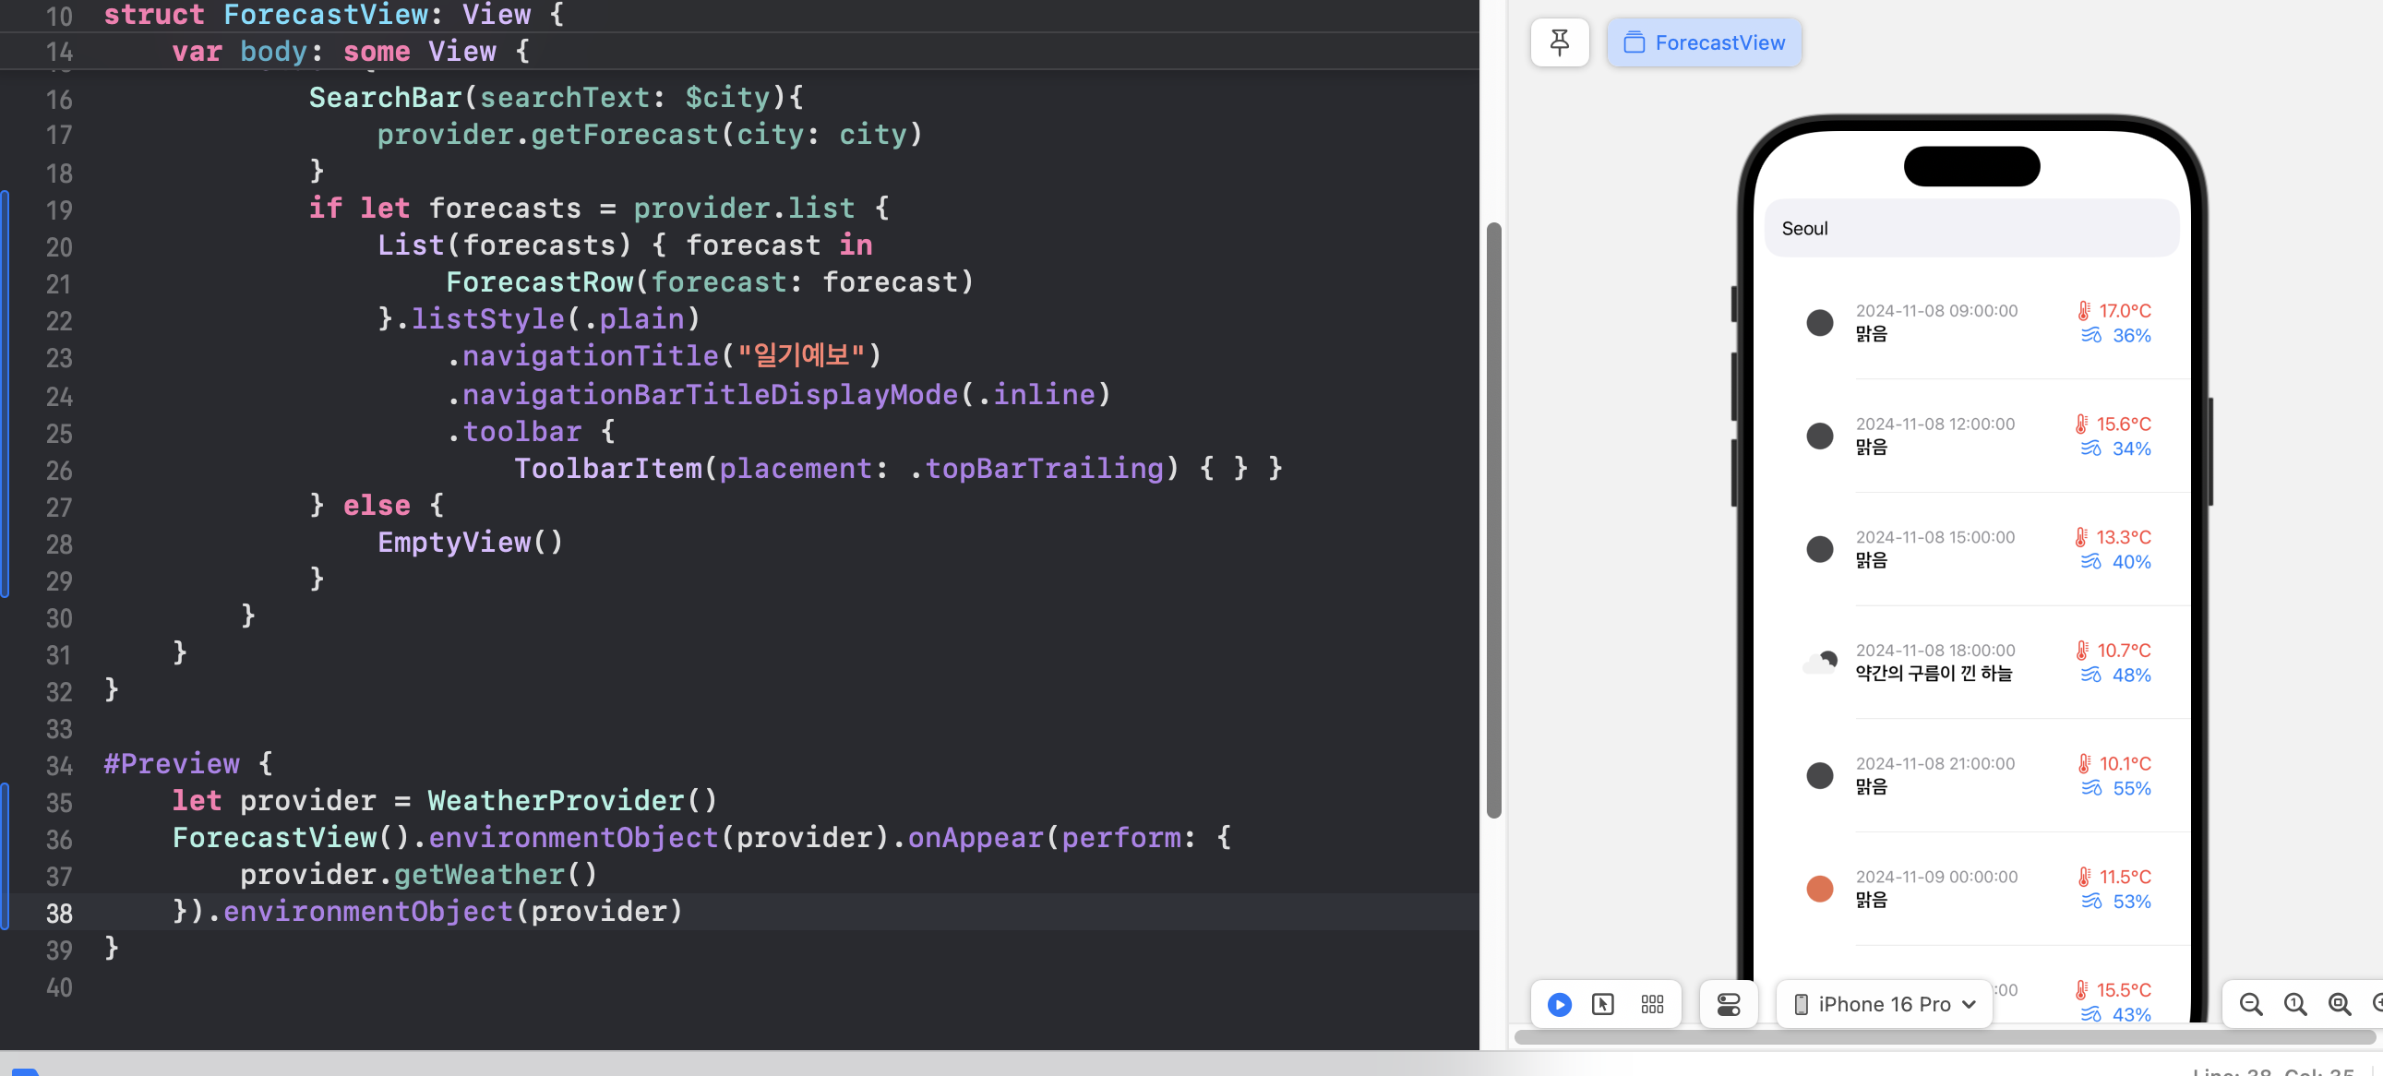Select the ForecastView preview tab
The width and height of the screenshot is (2383, 1076).
1704,42
